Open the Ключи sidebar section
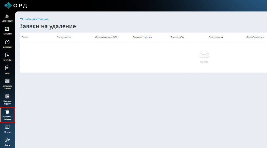The image size is (267, 148). pyautogui.click(x=7, y=142)
